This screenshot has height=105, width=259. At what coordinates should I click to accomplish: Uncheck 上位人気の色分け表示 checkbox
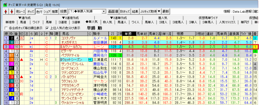tap(47, 28)
